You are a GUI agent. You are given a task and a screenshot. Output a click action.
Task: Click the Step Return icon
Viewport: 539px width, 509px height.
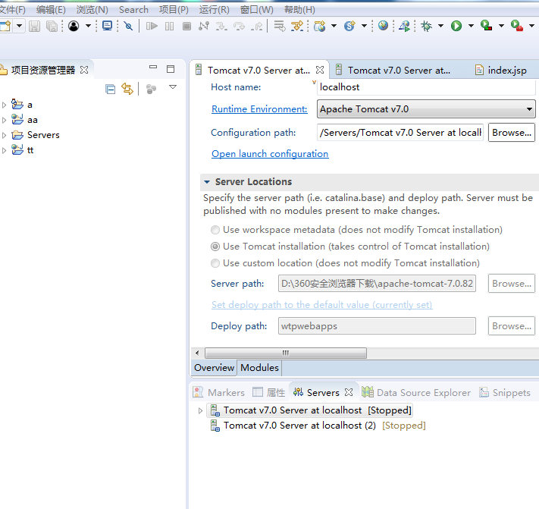256,26
